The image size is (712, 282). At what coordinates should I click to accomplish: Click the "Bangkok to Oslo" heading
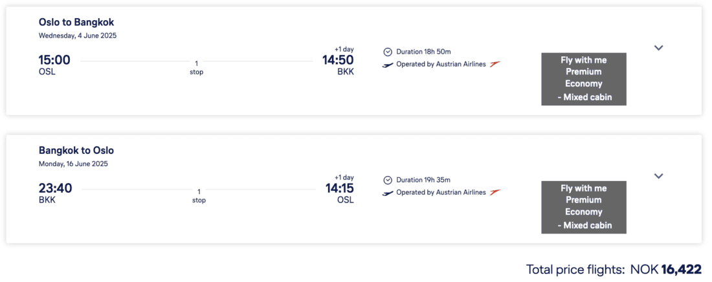[76, 151]
